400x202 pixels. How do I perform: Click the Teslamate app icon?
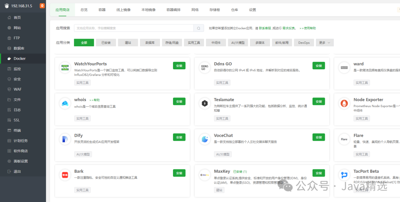(x=204, y=103)
